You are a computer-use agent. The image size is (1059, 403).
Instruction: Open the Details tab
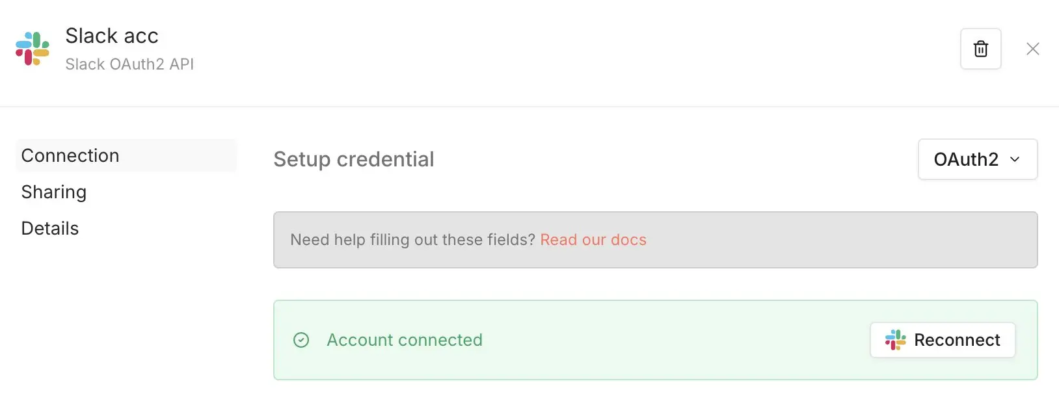tap(50, 229)
